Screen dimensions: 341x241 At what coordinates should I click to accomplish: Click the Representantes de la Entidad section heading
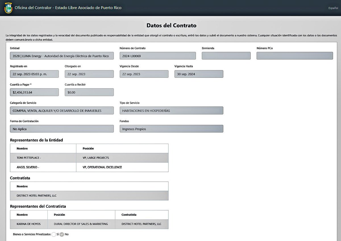pos(36,140)
